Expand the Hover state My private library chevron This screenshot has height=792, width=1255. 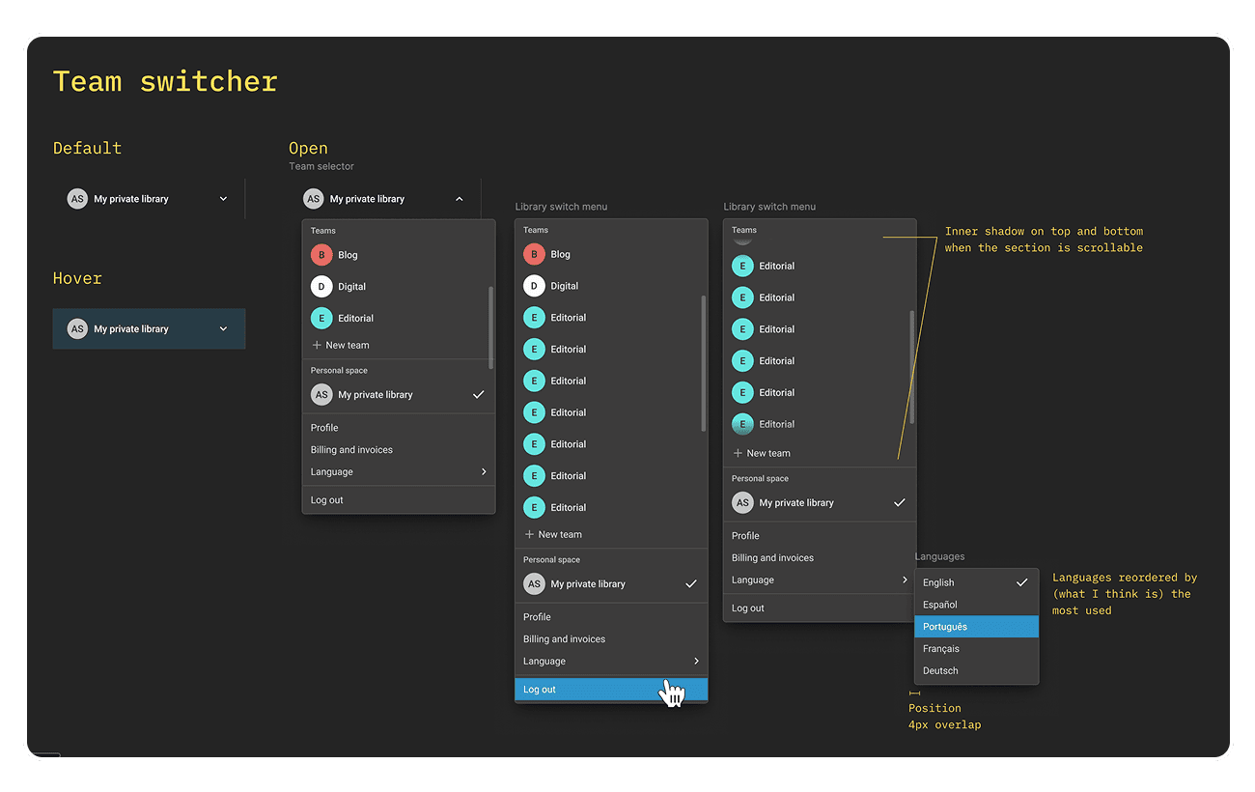(224, 329)
